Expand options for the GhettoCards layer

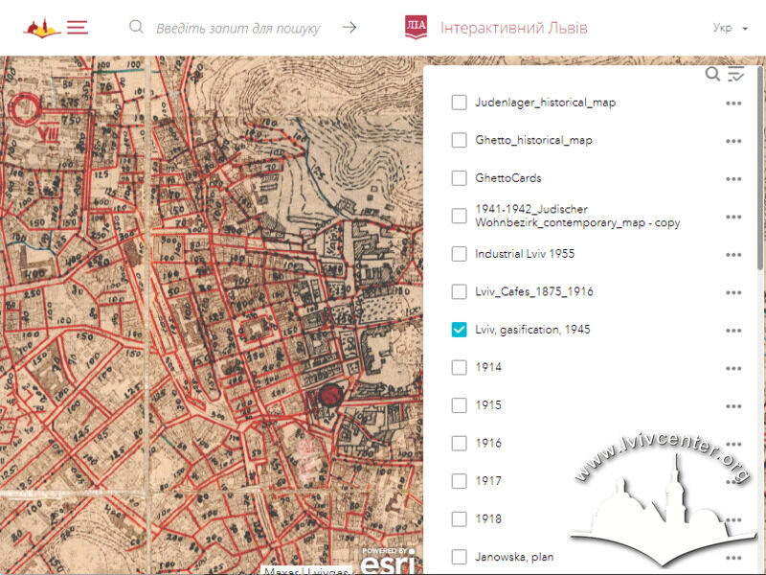[x=733, y=179]
